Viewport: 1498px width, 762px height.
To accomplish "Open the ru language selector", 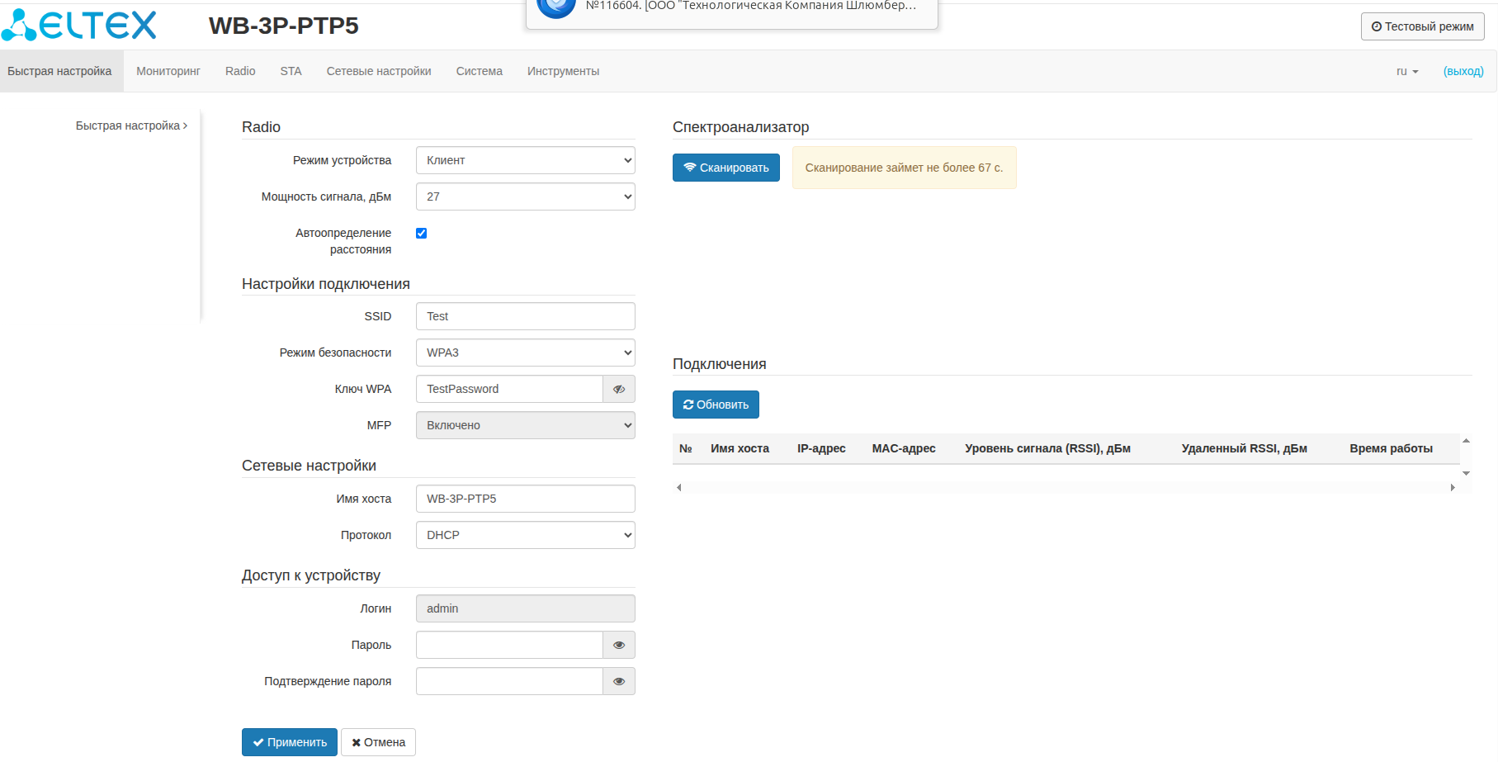I will pos(1406,71).
